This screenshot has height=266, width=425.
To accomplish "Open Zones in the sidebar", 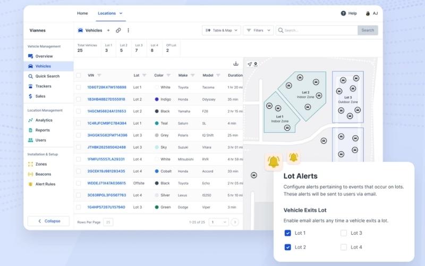I will click(48, 164).
